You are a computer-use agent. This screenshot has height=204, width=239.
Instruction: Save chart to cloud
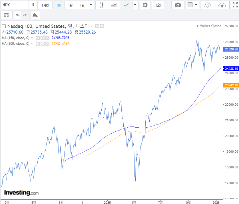coord(222,5)
